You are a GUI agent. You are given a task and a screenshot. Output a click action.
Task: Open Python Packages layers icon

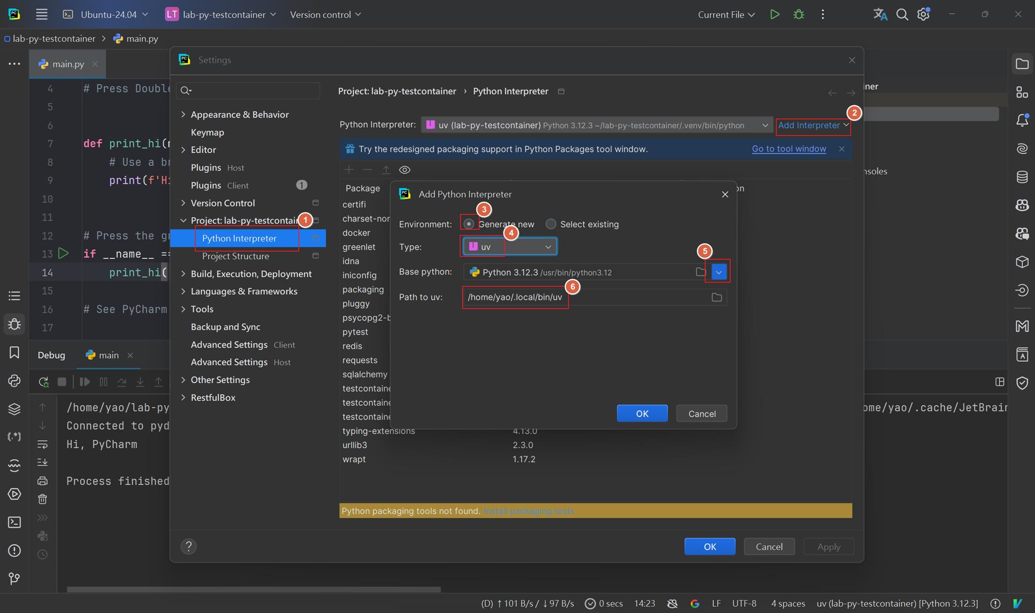pyautogui.click(x=14, y=409)
